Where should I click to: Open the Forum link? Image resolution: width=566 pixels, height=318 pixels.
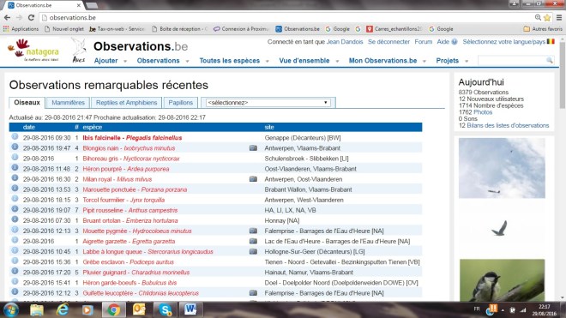pyautogui.click(x=424, y=42)
